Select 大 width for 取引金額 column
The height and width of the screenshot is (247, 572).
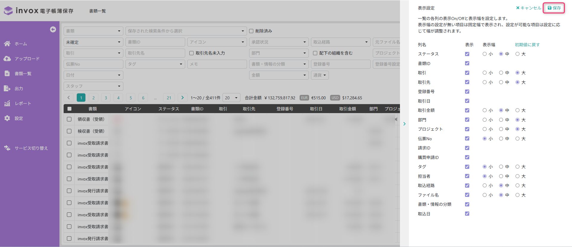[517, 110]
